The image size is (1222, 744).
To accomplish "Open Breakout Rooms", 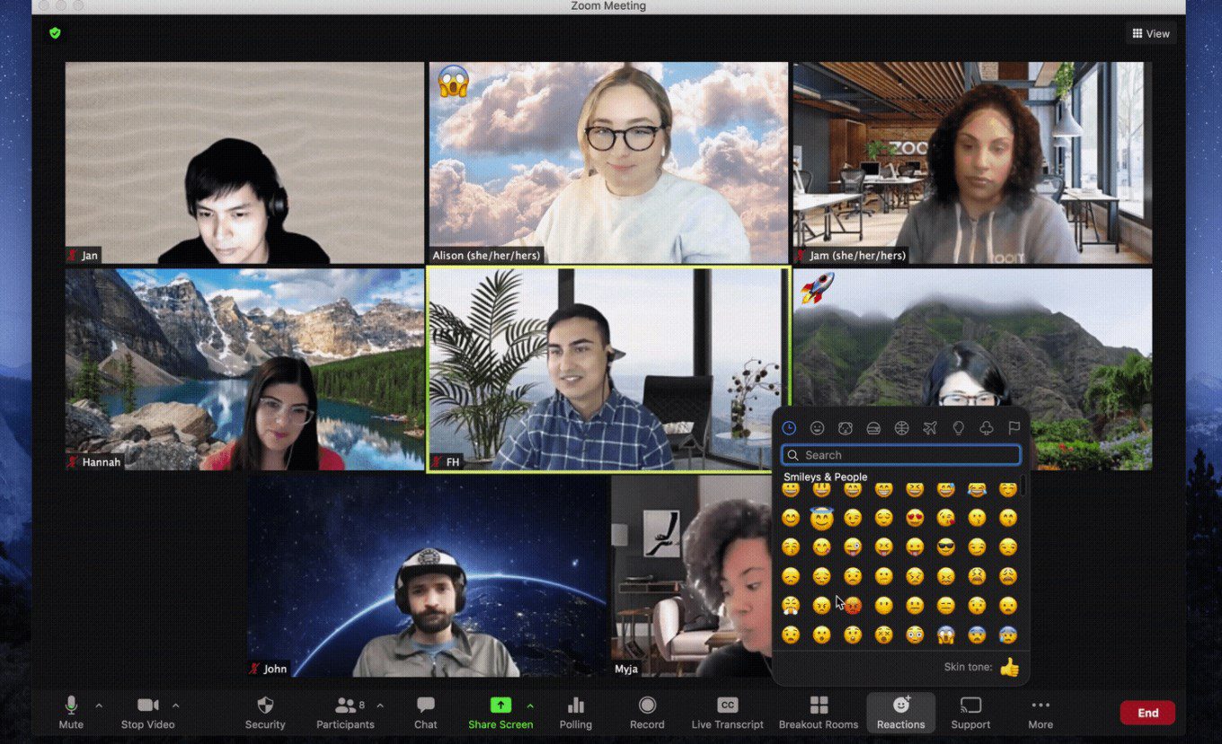I will tap(818, 712).
